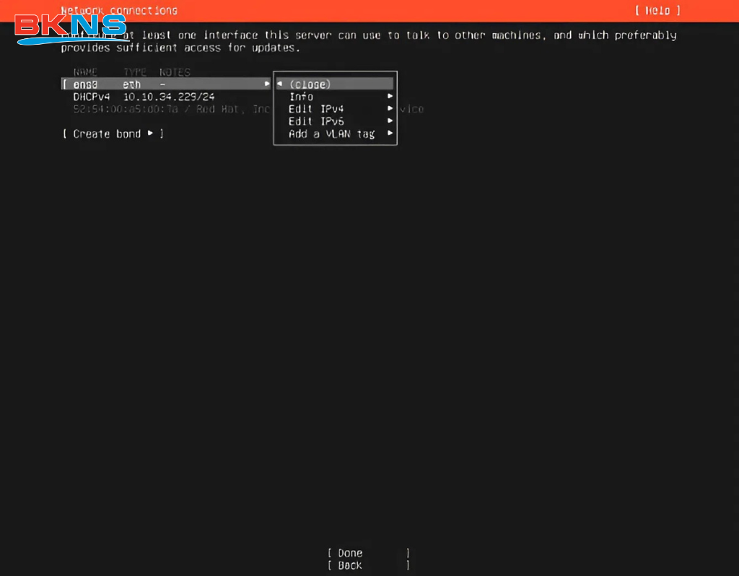Click the arrow at end of ens3 row
The image size is (739, 576).
pos(266,84)
